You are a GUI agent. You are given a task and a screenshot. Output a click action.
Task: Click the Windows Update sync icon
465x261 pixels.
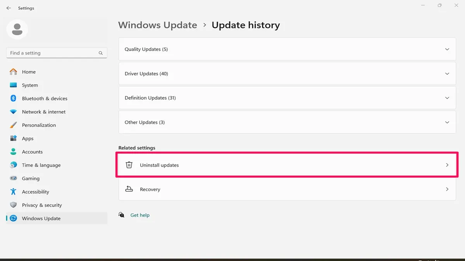tap(14, 218)
